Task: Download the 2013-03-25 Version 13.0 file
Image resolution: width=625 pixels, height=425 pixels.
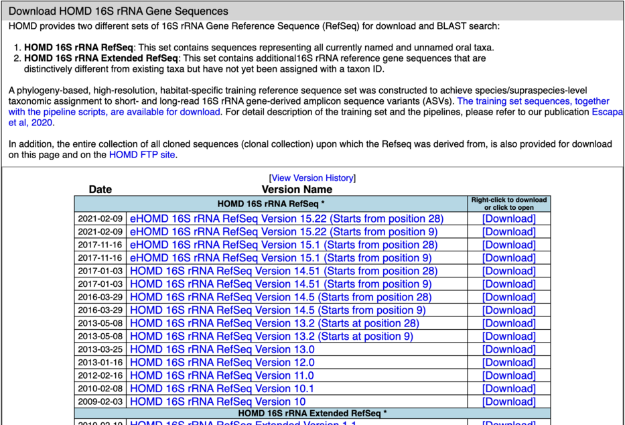Action: tap(508, 349)
